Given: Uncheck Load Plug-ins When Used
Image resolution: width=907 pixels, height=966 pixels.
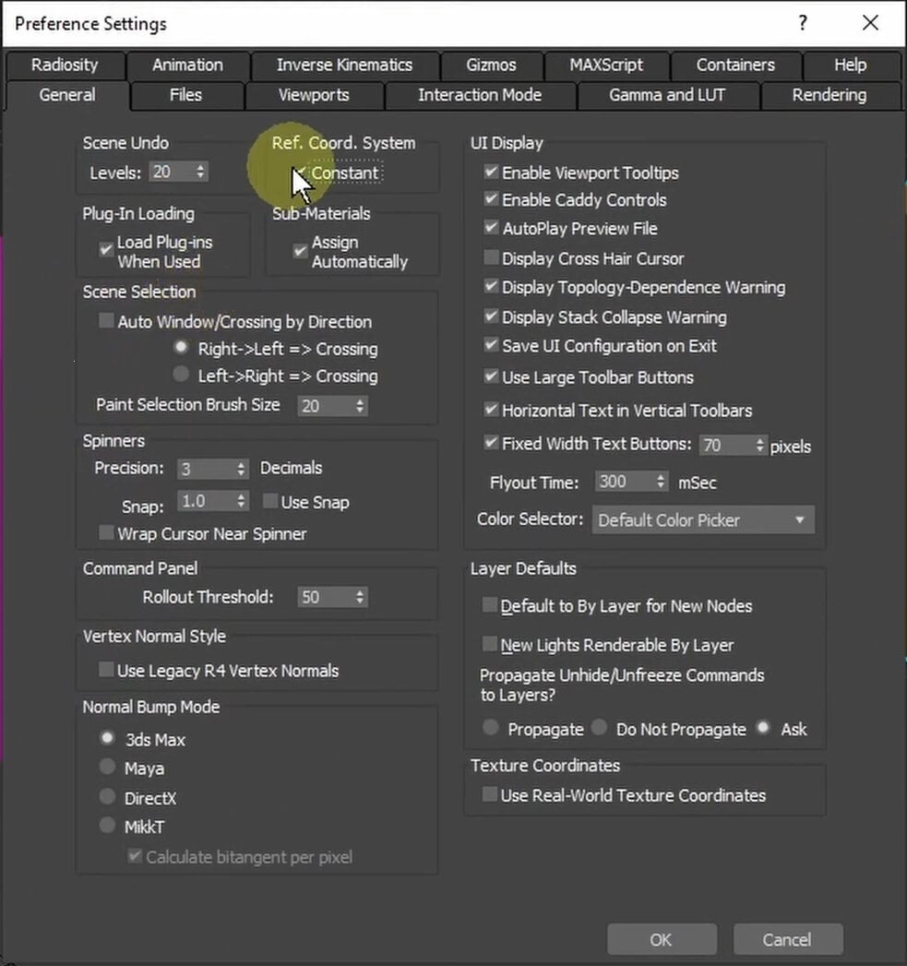Looking at the screenshot, I should click(107, 248).
